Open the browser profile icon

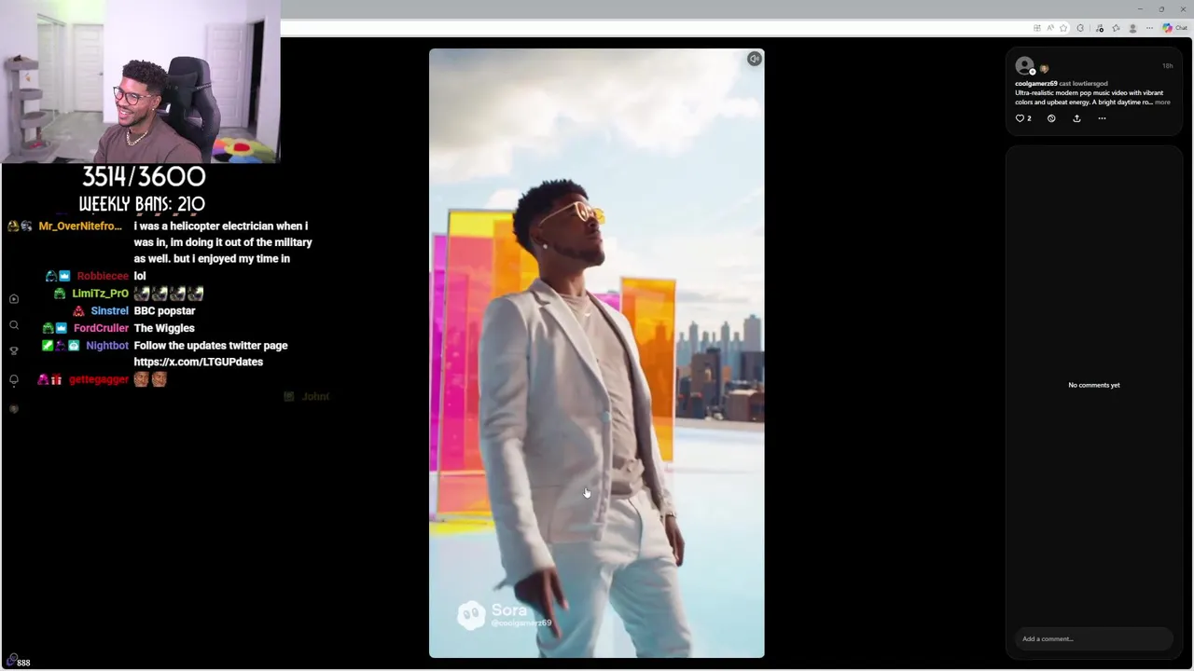1132,28
